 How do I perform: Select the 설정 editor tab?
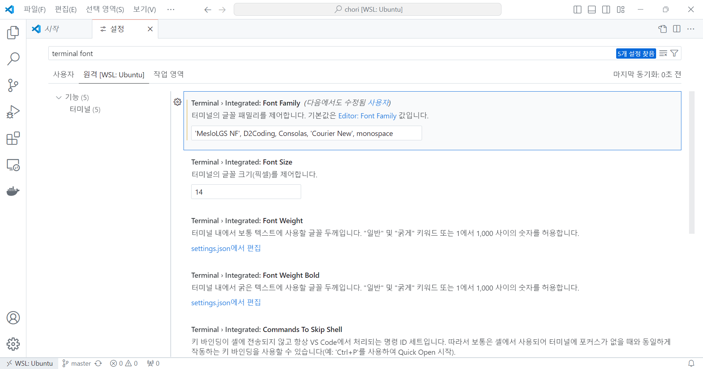(x=117, y=29)
